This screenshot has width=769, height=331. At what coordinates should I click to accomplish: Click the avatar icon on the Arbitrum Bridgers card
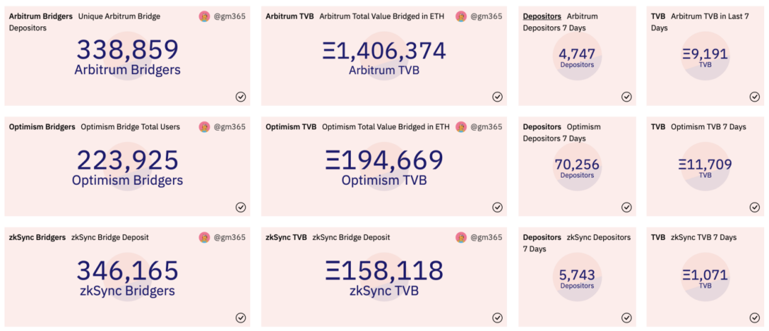tap(204, 16)
